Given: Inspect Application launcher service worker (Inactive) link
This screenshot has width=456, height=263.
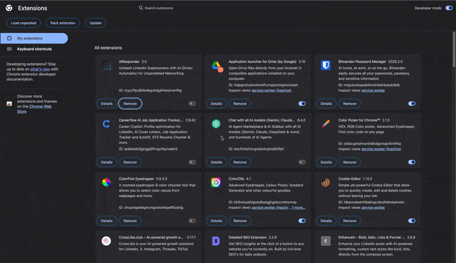Looking at the screenshot, I should (x=271, y=91).
